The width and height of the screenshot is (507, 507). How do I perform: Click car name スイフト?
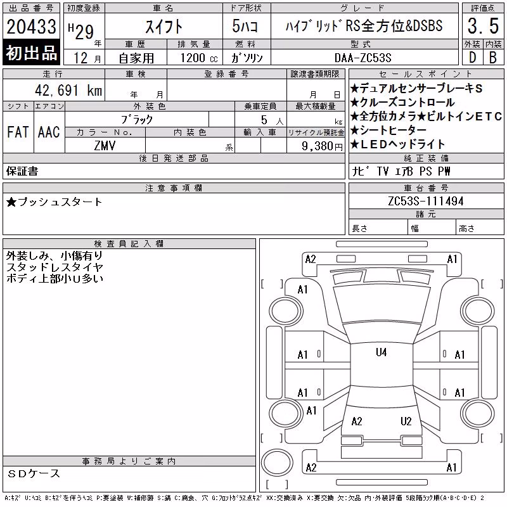pos(164,27)
